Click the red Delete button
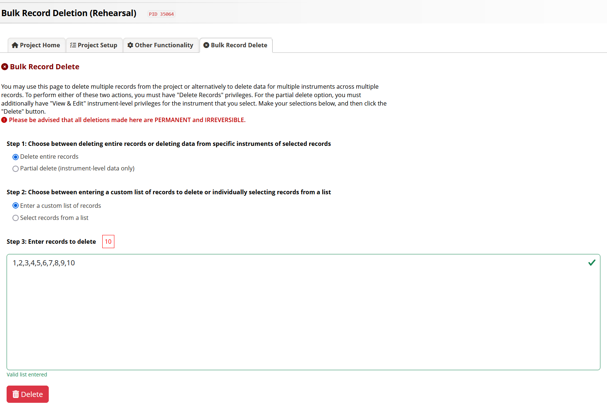 pyautogui.click(x=27, y=394)
